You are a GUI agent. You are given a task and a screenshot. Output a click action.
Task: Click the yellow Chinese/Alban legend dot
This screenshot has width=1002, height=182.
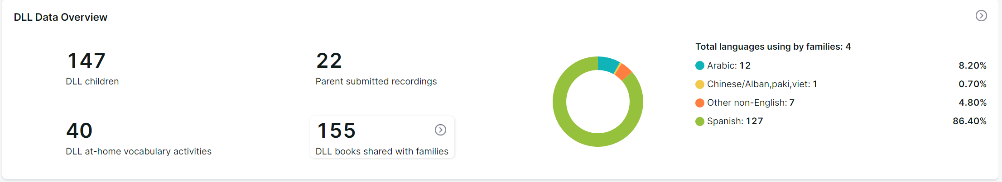click(x=700, y=84)
